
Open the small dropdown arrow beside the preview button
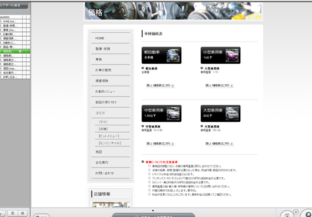pos(296,212)
